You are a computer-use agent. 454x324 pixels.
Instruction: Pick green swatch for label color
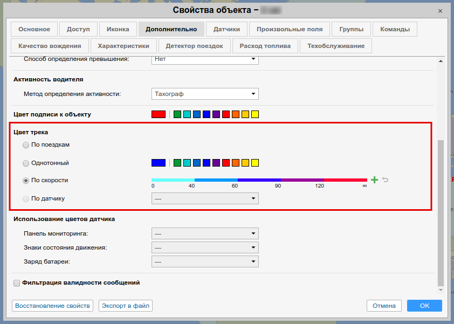177,114
